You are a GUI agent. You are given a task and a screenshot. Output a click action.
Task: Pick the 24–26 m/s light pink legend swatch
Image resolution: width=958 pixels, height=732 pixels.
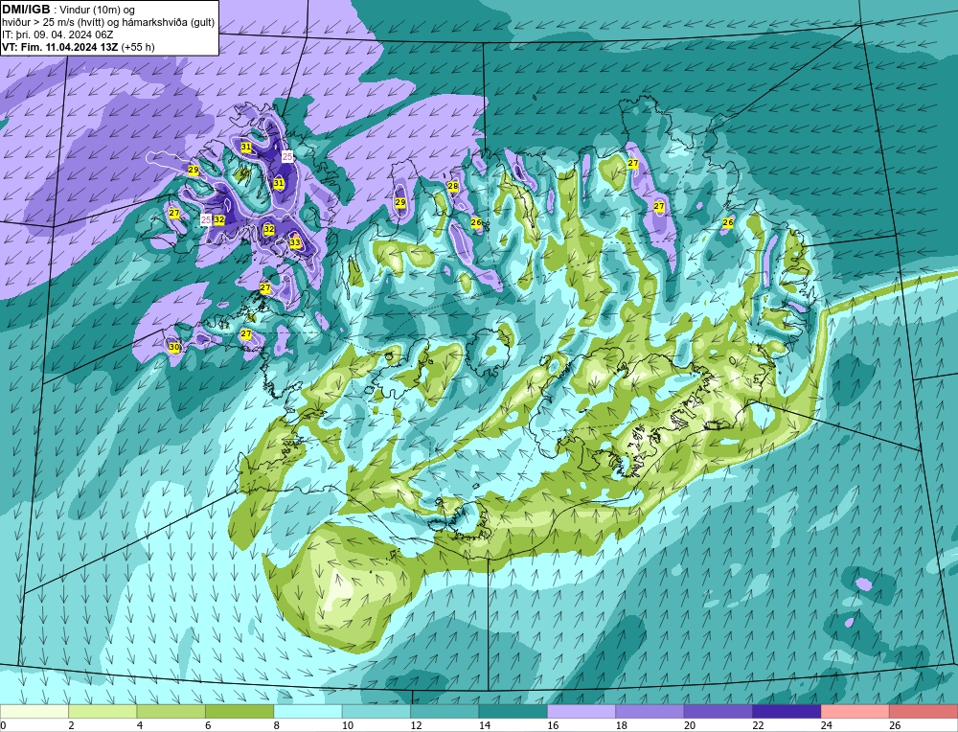(855, 711)
